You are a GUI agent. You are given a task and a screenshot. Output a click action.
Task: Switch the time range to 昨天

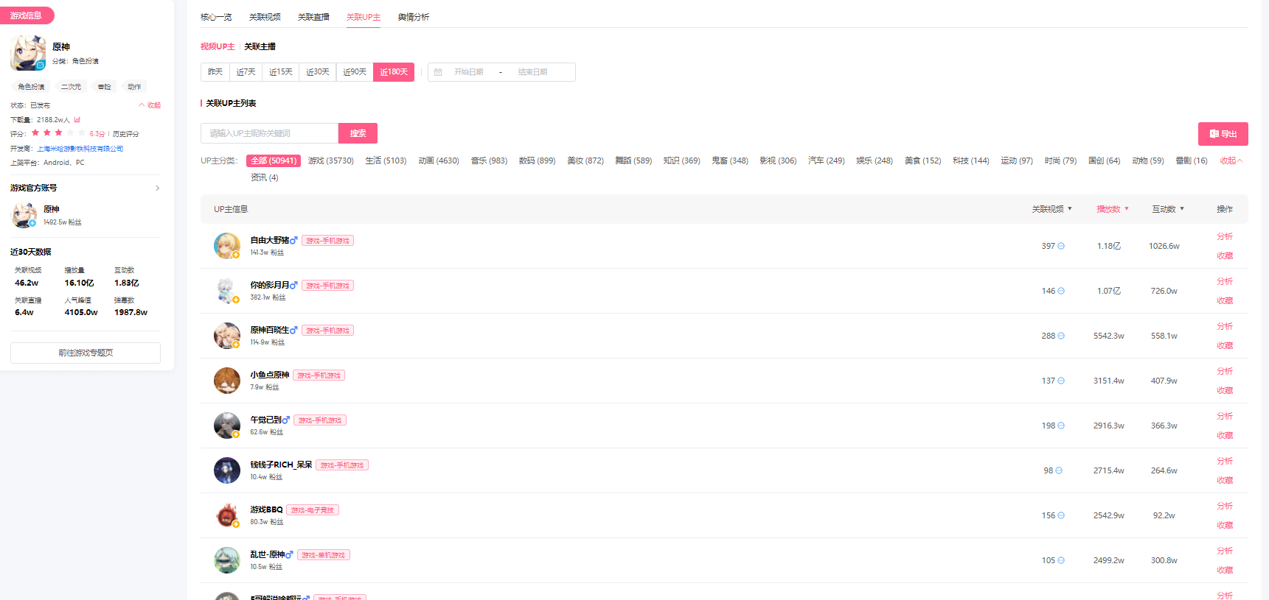coord(215,72)
